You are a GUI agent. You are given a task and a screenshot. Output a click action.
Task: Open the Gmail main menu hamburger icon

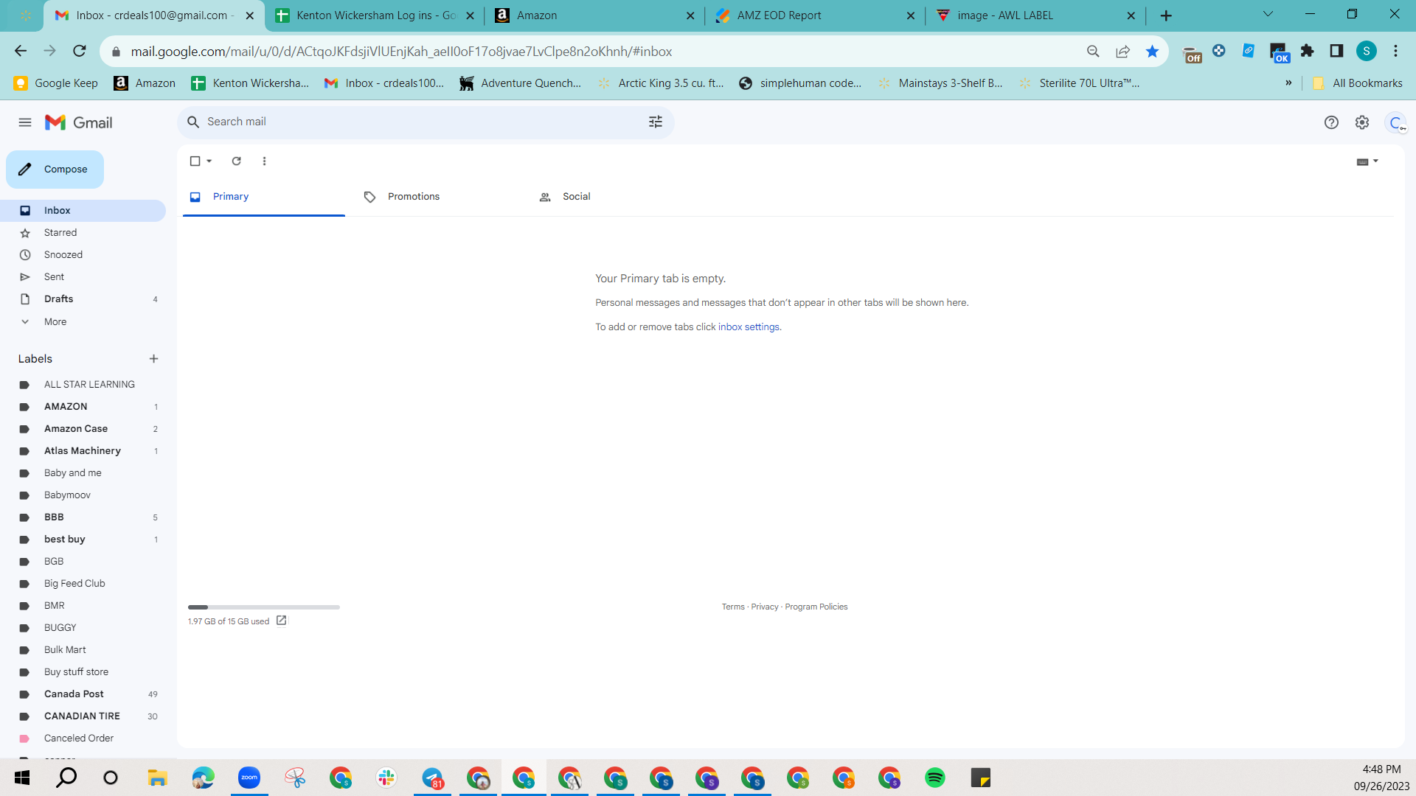coord(25,122)
